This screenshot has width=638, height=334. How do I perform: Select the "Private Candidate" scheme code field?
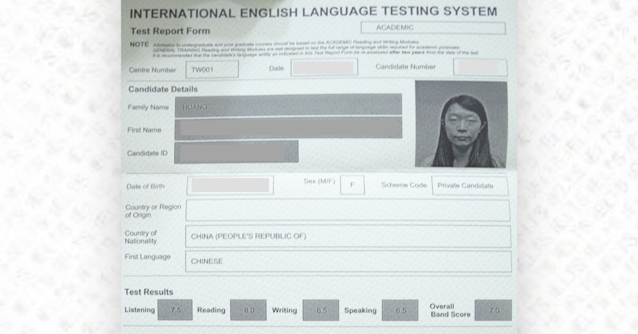click(469, 186)
